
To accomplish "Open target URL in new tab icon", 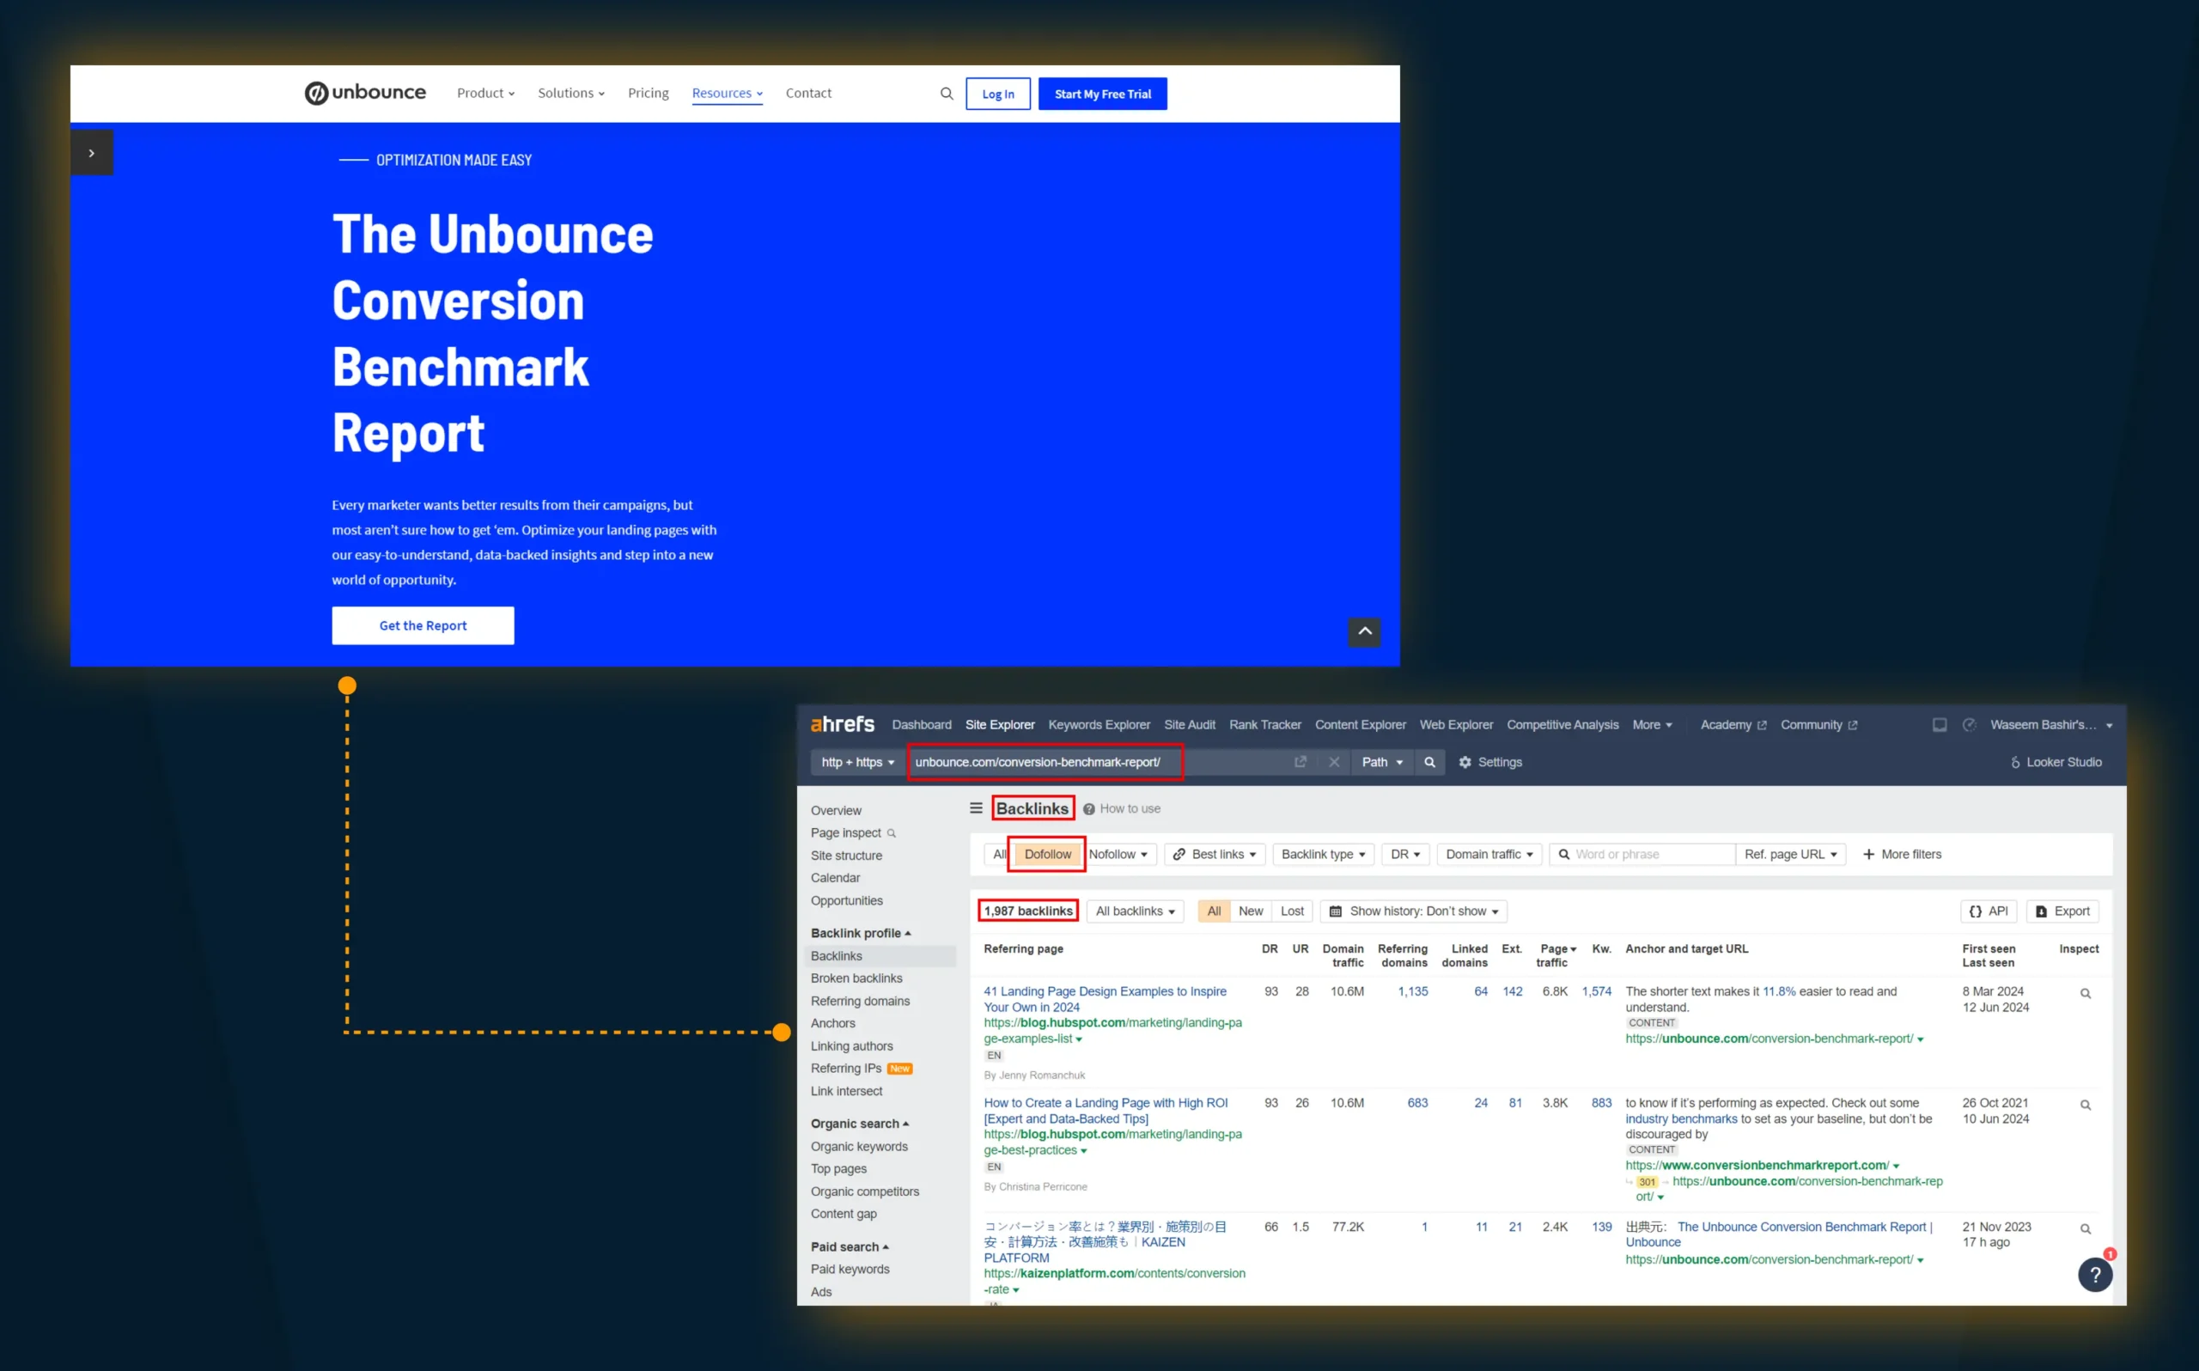I will click(x=1301, y=762).
